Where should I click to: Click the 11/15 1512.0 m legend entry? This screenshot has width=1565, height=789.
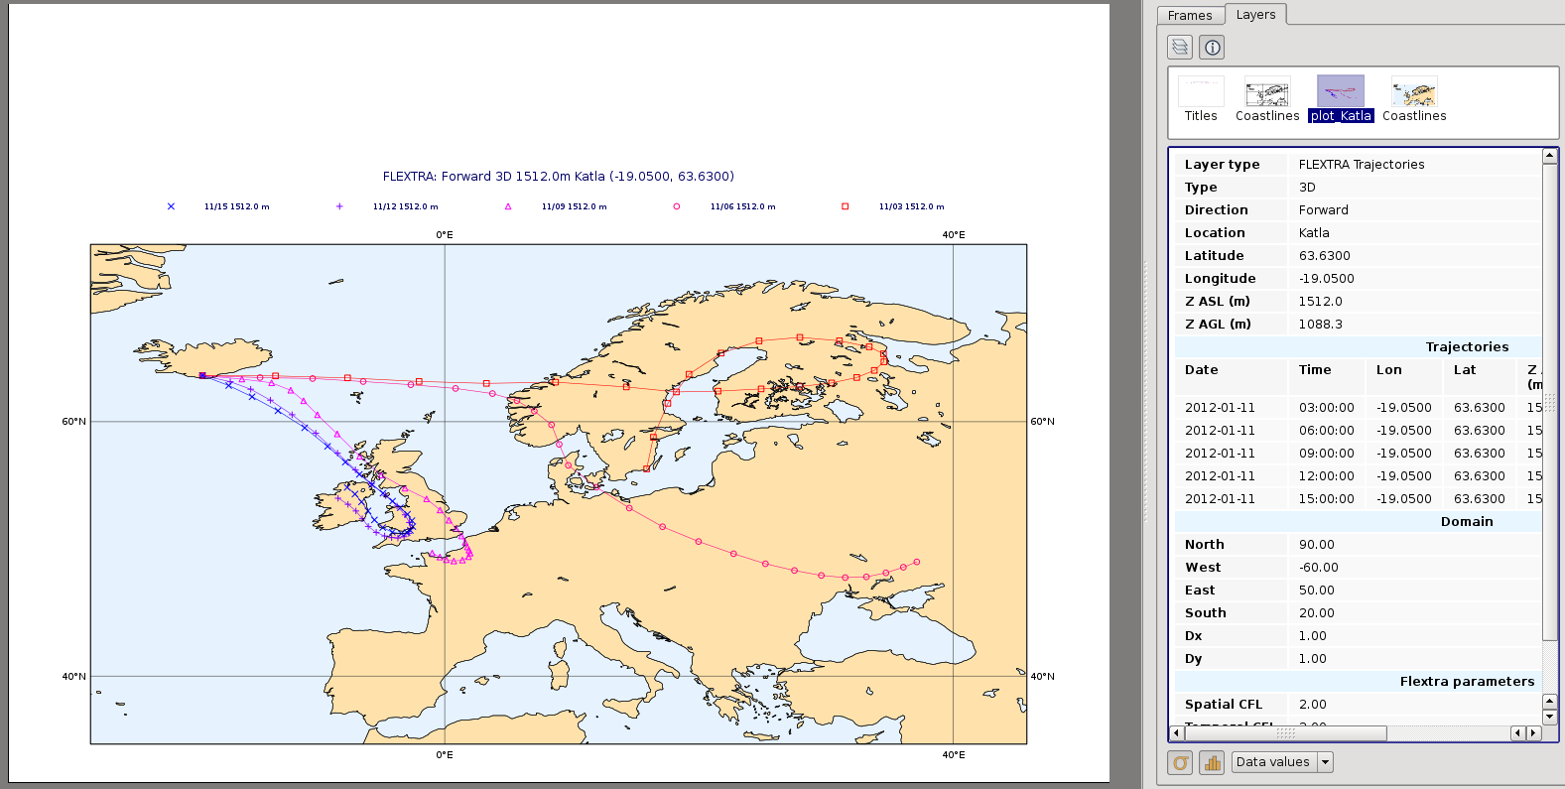[x=236, y=206]
